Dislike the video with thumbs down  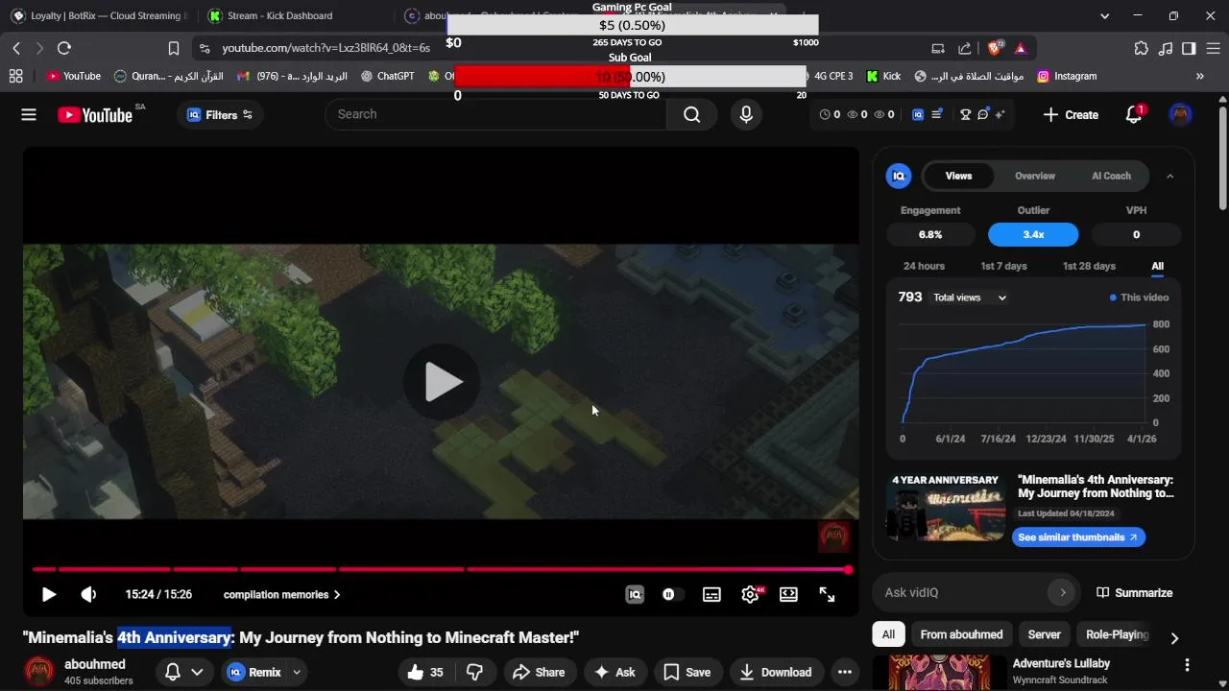(474, 672)
